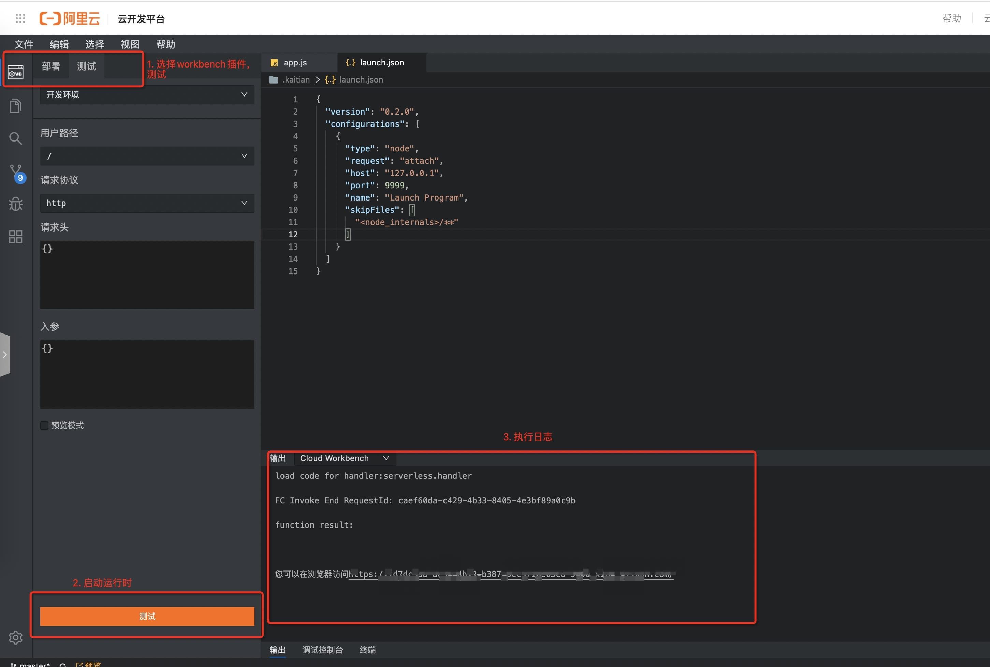The image size is (990, 667).
Task: Click the 云开发平台 title
Action: (141, 19)
